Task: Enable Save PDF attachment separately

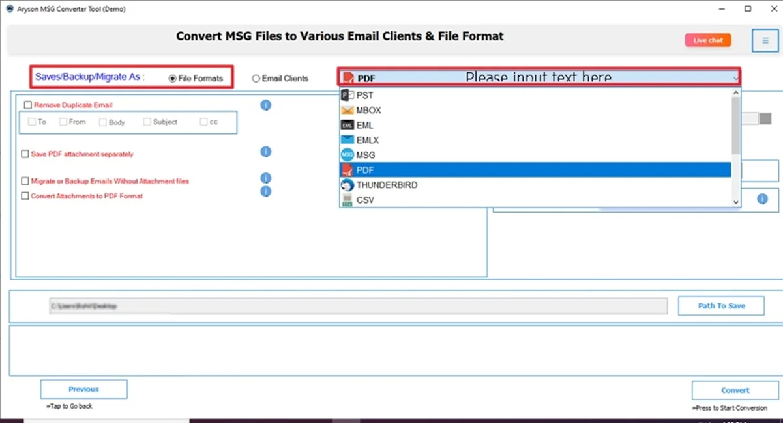Action: tap(25, 154)
